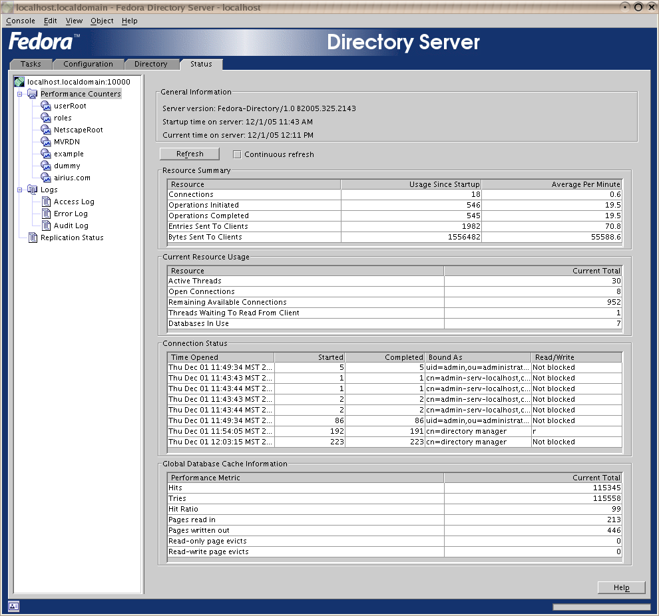
Task: Select the Status tab
Action: click(x=201, y=64)
